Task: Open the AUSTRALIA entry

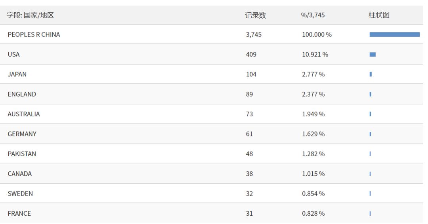Action: pyautogui.click(x=24, y=114)
